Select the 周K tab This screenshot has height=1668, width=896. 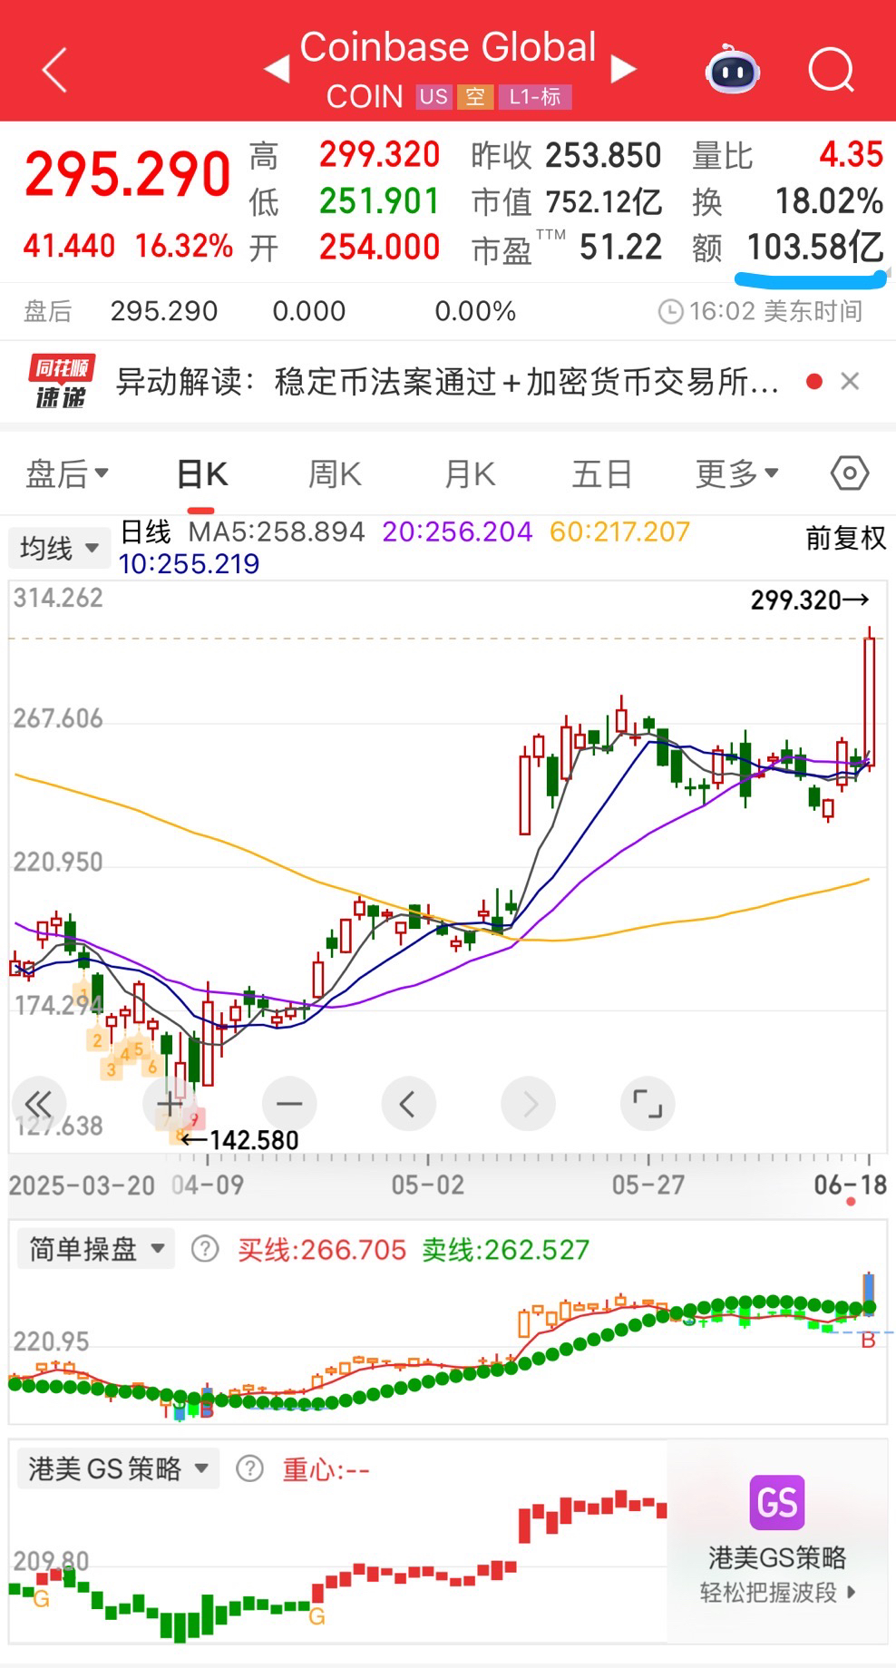[335, 473]
